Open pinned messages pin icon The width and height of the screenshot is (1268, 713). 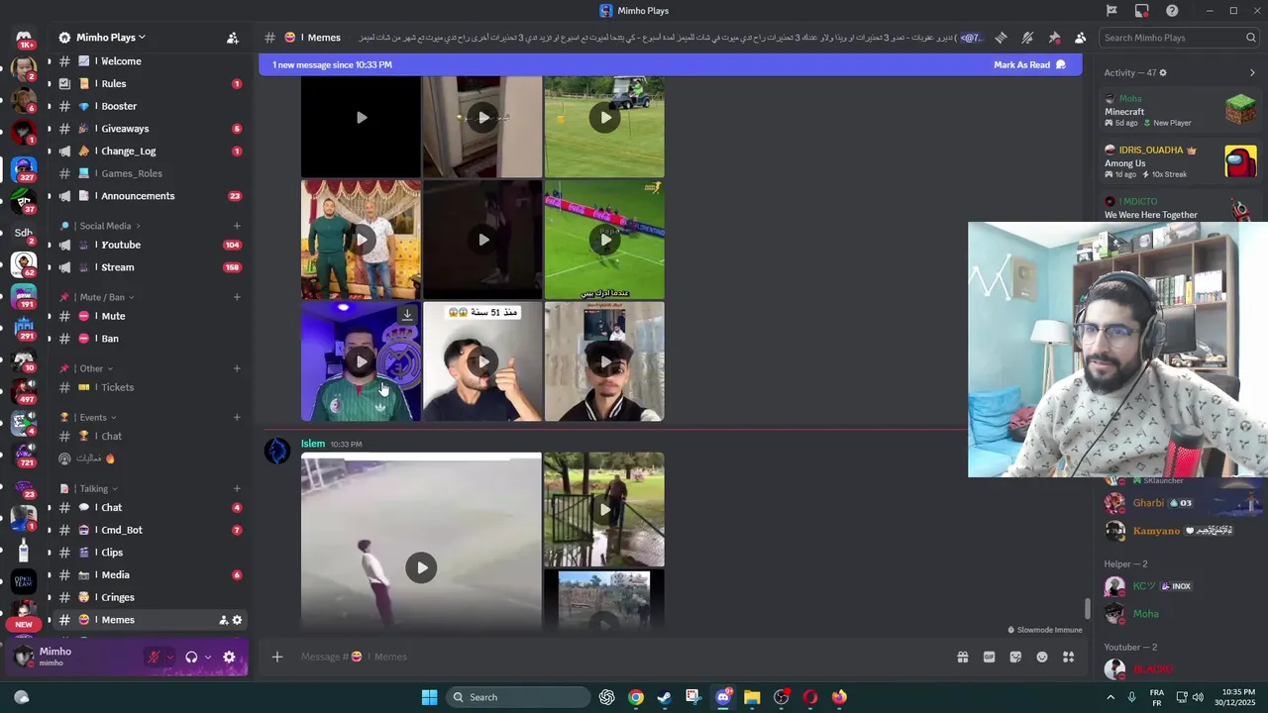1054,38
